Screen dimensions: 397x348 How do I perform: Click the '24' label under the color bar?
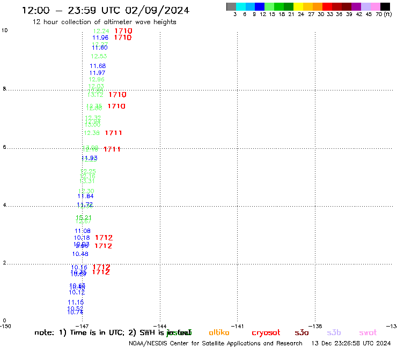[x=301, y=14]
